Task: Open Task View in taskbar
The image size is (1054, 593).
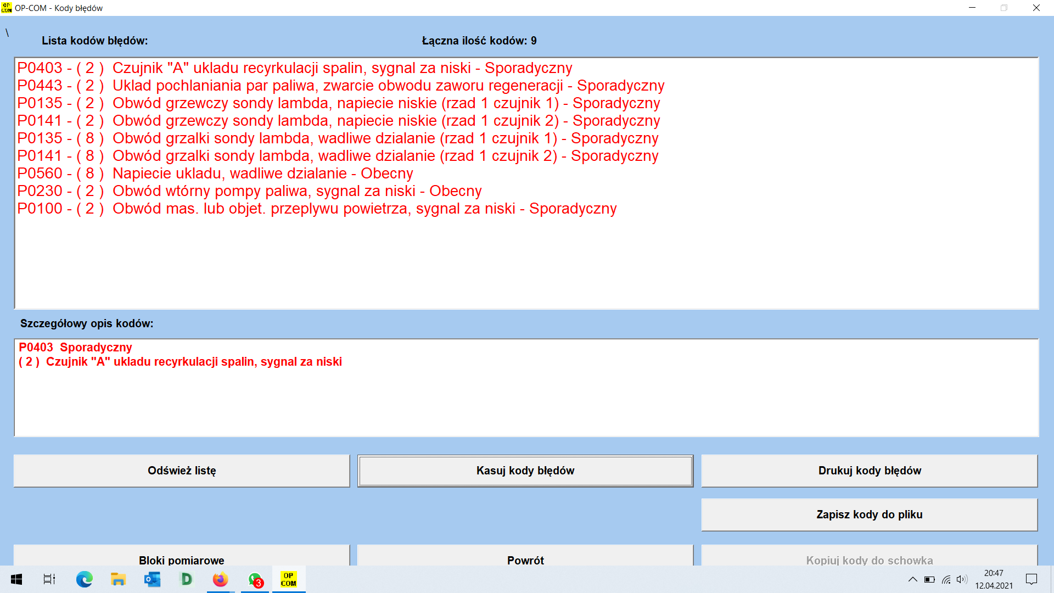Action: click(49, 579)
